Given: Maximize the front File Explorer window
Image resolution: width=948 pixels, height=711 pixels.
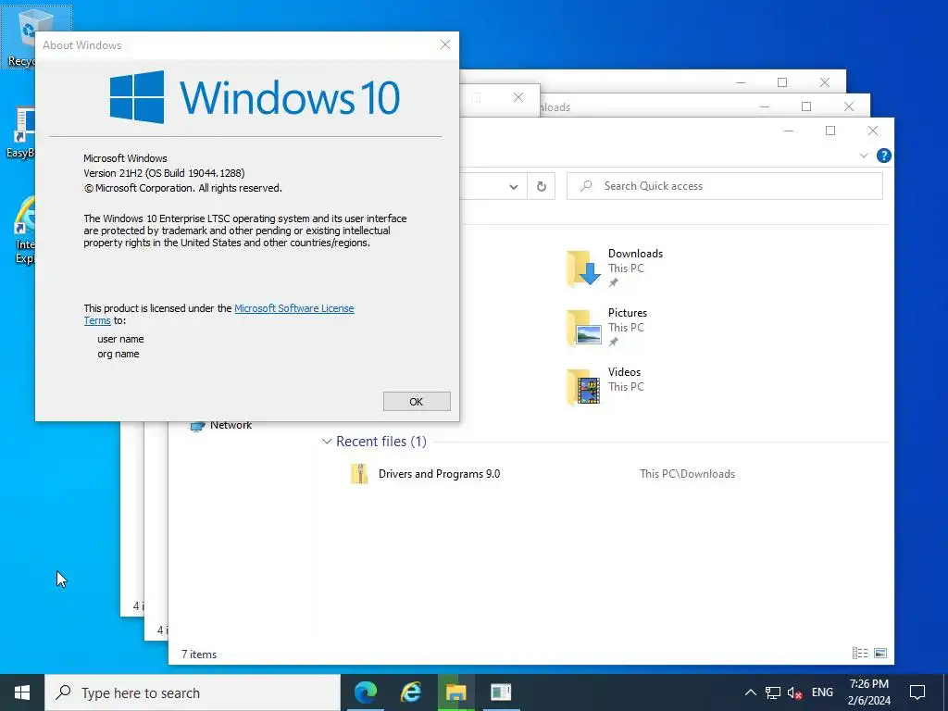Looking at the screenshot, I should (830, 131).
